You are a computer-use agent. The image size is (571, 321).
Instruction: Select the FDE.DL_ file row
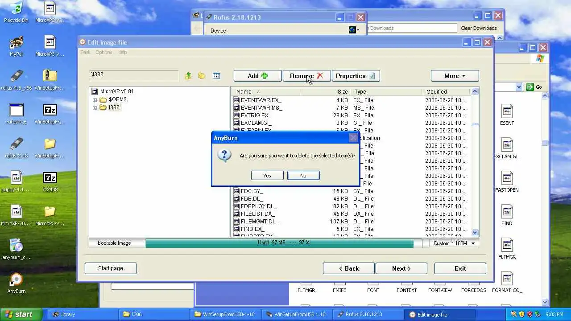point(351,199)
